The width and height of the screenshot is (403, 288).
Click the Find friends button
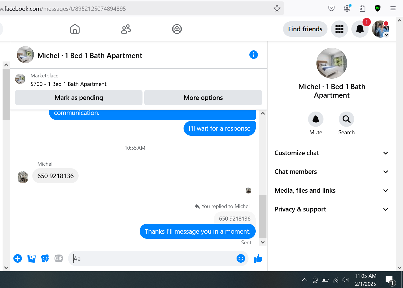pyautogui.click(x=305, y=29)
